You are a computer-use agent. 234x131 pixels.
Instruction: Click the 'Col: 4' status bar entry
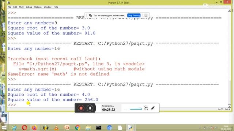(227, 109)
